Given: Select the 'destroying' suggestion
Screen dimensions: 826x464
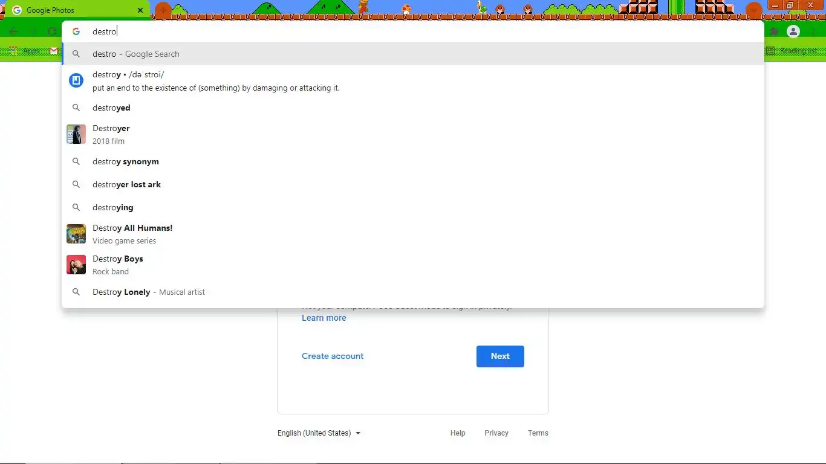Looking at the screenshot, I should click(x=413, y=207).
